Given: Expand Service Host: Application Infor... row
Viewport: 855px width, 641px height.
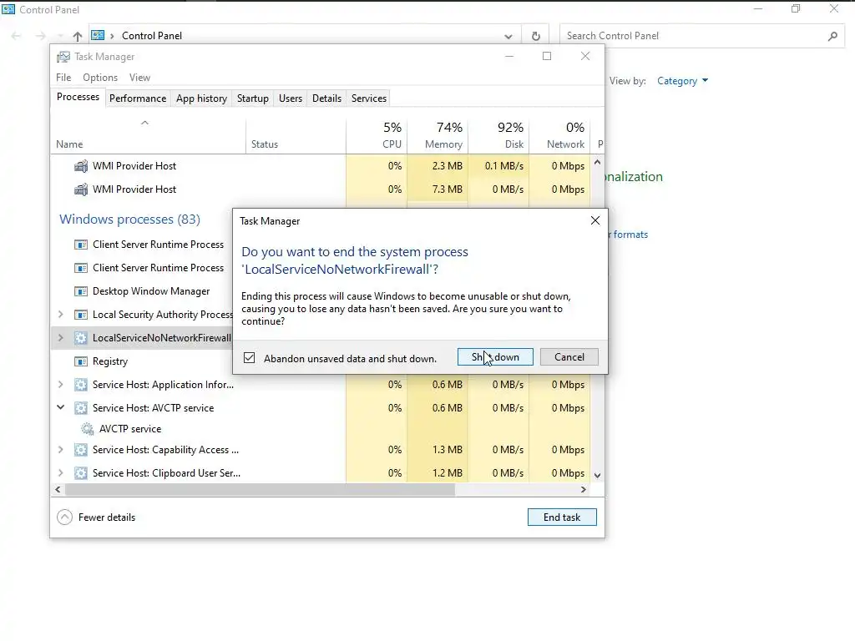Looking at the screenshot, I should [x=60, y=385].
